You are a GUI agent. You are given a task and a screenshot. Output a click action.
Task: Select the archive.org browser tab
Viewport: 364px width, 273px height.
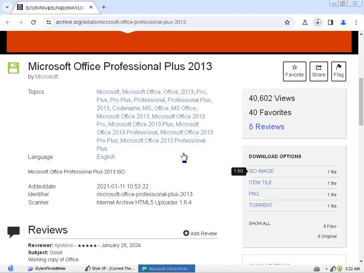pyautogui.click(x=55, y=8)
